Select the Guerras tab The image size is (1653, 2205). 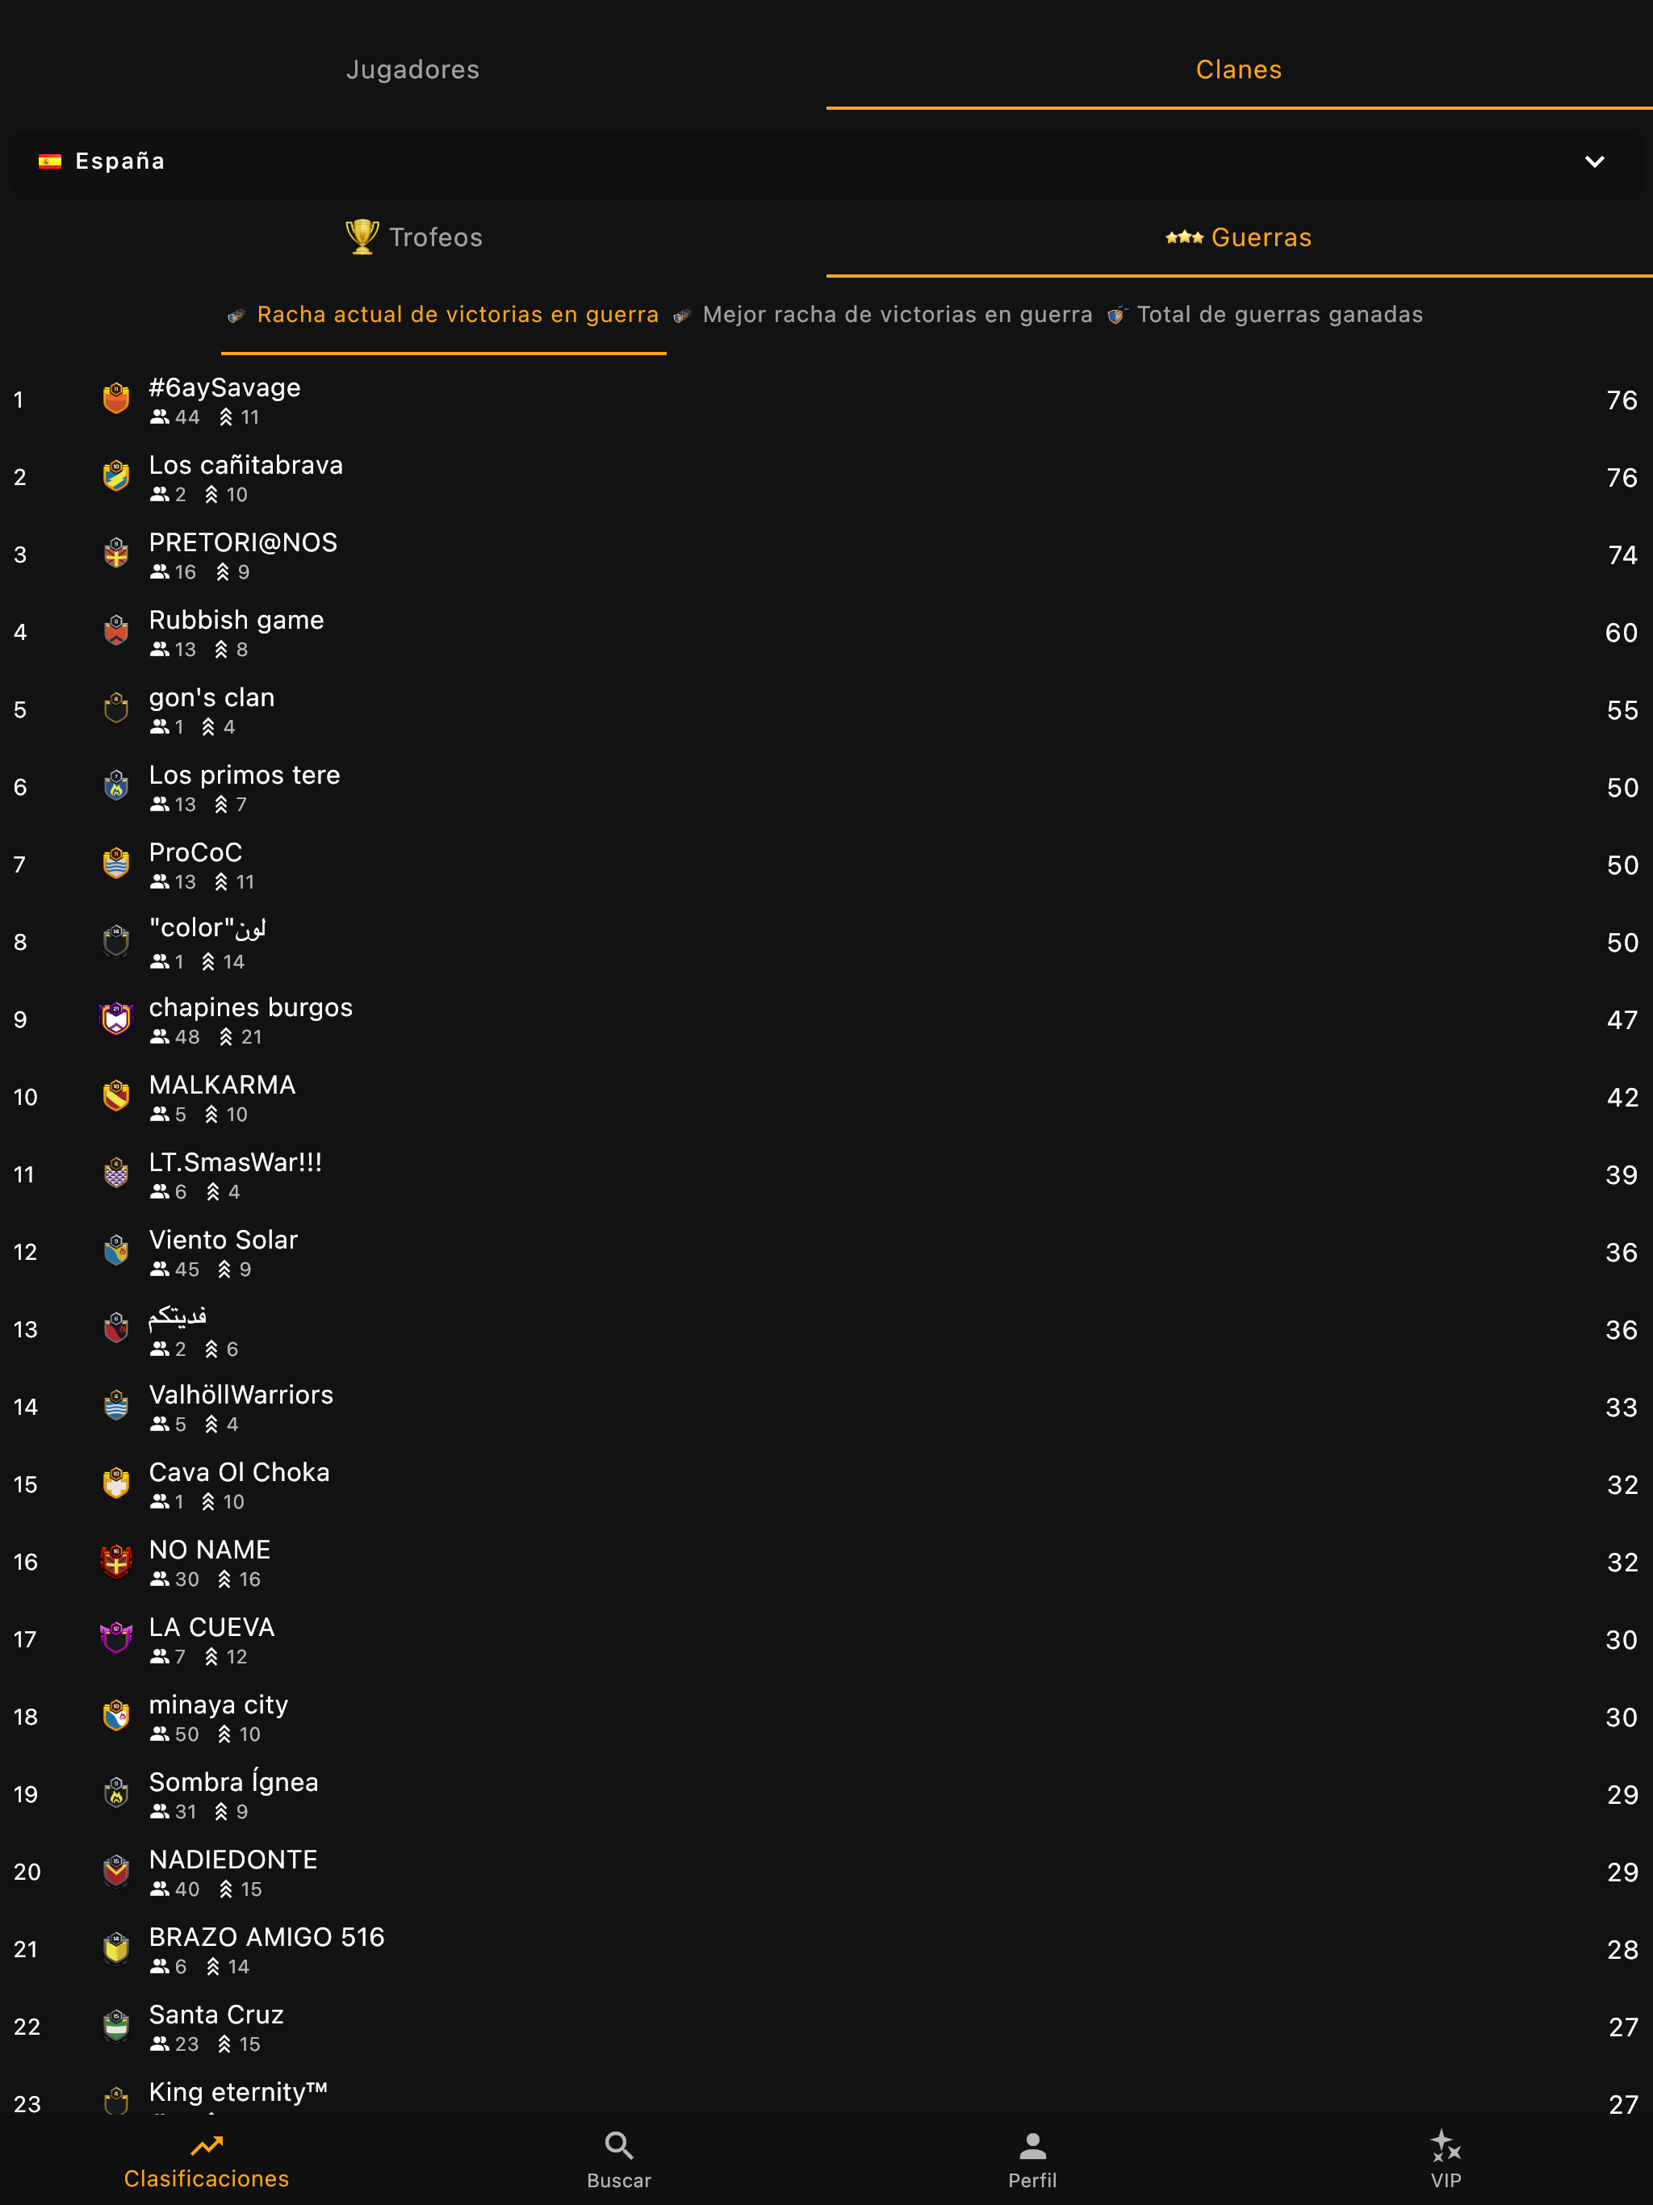point(1239,237)
